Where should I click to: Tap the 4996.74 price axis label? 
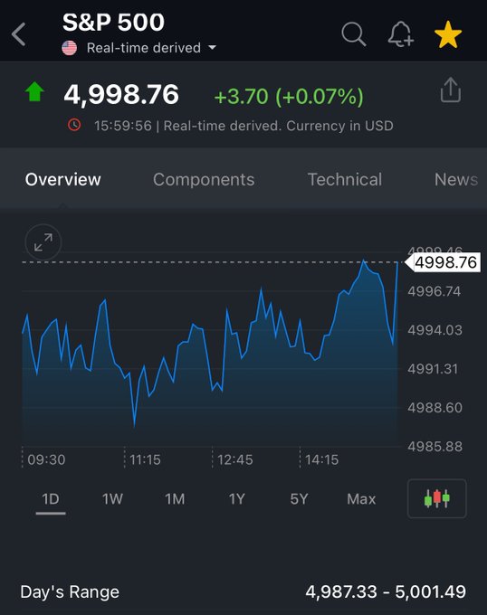pos(434,291)
